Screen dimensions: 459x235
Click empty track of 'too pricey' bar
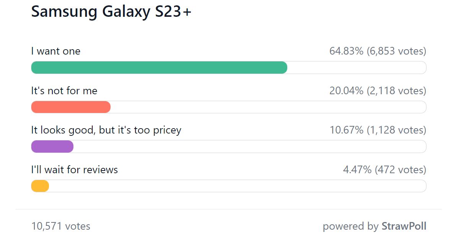click(250, 146)
